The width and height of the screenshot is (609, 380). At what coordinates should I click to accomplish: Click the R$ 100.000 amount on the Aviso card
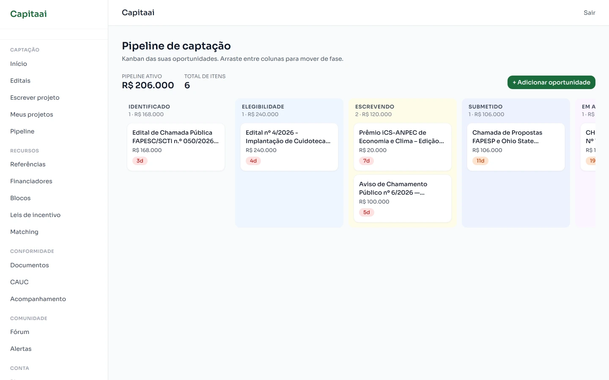pyautogui.click(x=374, y=202)
